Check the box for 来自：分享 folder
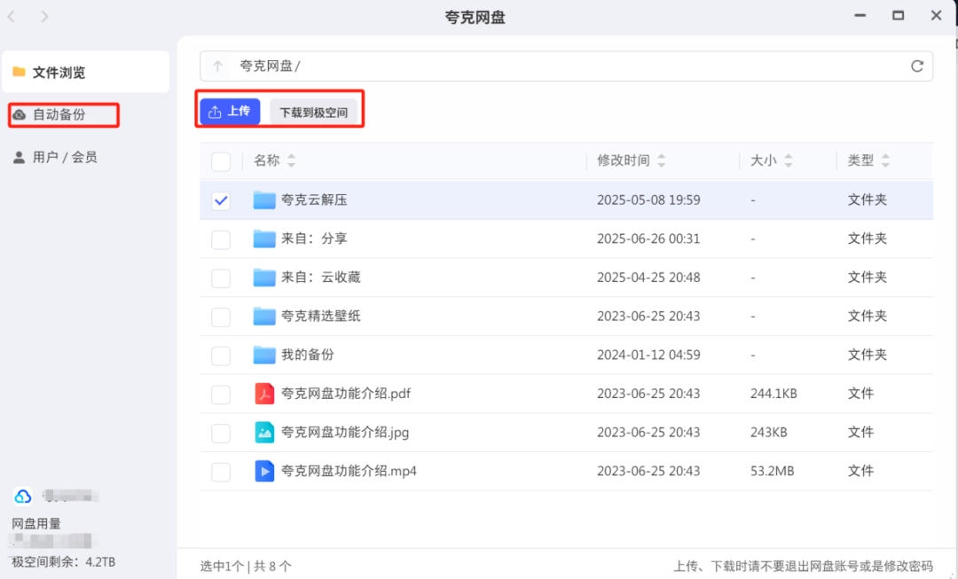Screen dimensions: 958x579 click(x=221, y=239)
